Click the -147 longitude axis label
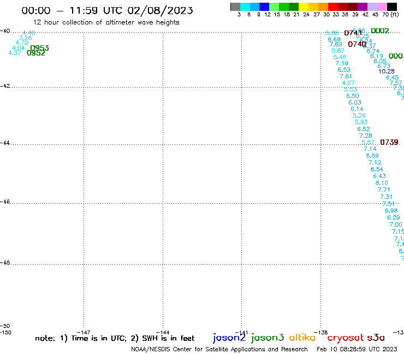The height and width of the screenshot is (354, 404). pyautogui.click(x=84, y=333)
